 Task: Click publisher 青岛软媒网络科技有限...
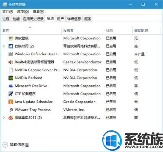[x=82, y=46]
